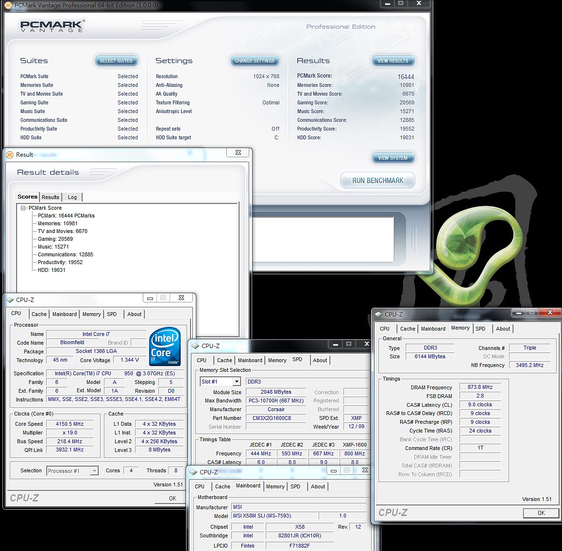The height and width of the screenshot is (551, 562).
Task: Click the View System button
Action: click(x=393, y=158)
